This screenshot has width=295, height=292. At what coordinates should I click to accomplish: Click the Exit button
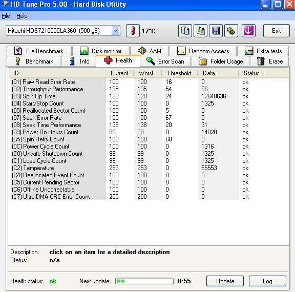coord(277,31)
